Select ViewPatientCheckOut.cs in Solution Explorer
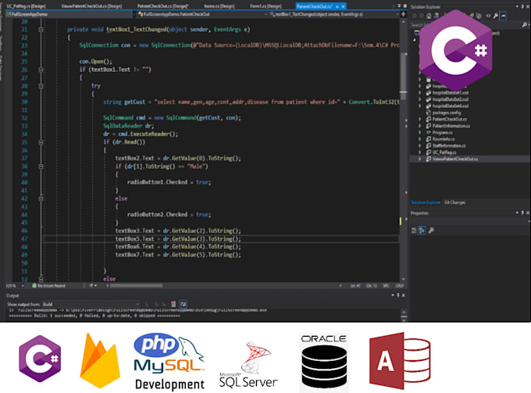This screenshot has height=393, width=531. pyautogui.click(x=454, y=159)
